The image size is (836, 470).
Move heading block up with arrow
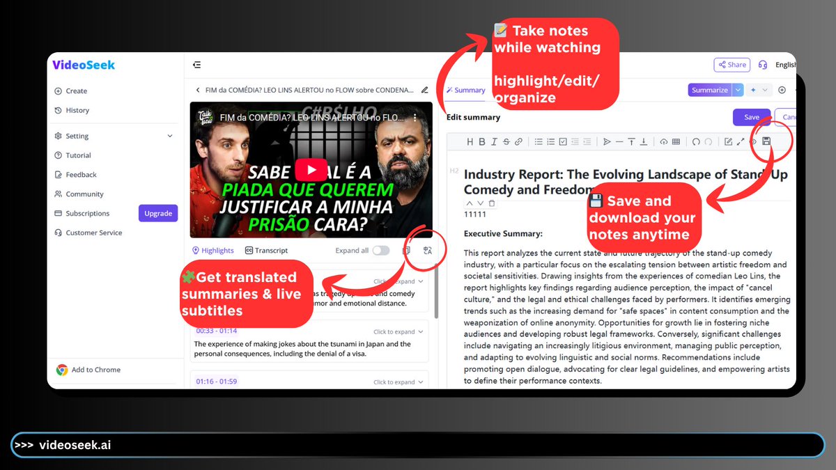pyautogui.click(x=469, y=203)
